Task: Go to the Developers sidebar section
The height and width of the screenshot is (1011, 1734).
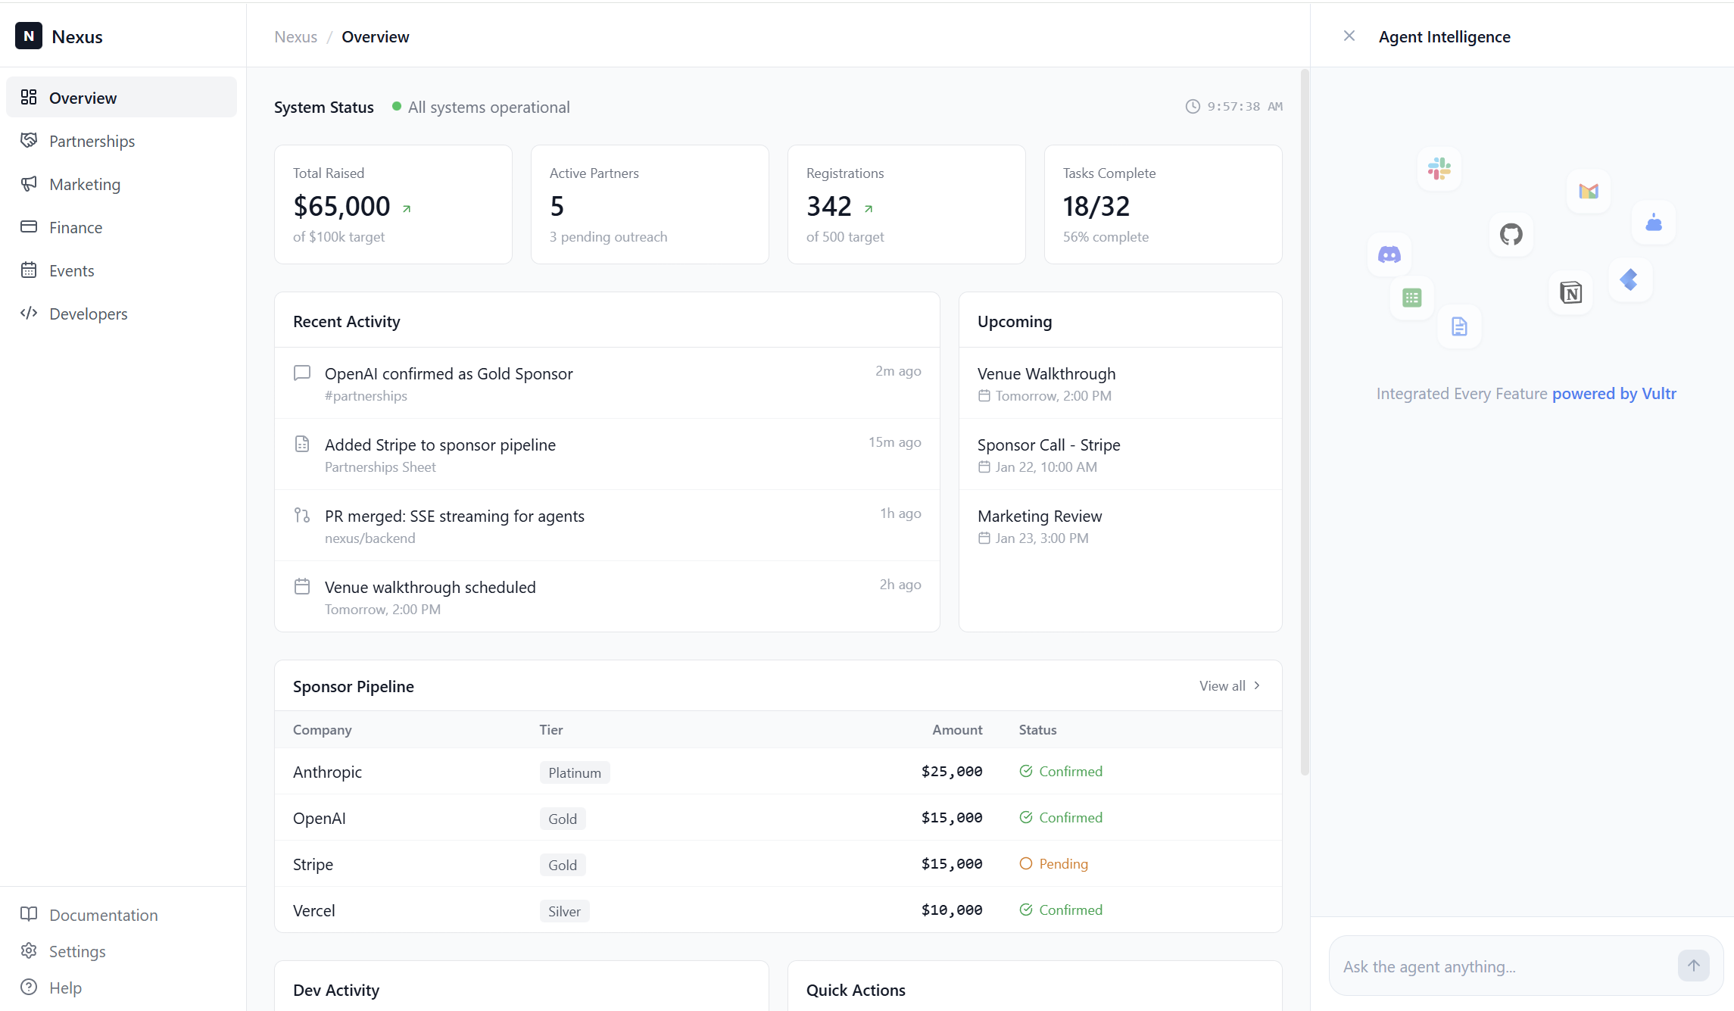Action: point(88,314)
